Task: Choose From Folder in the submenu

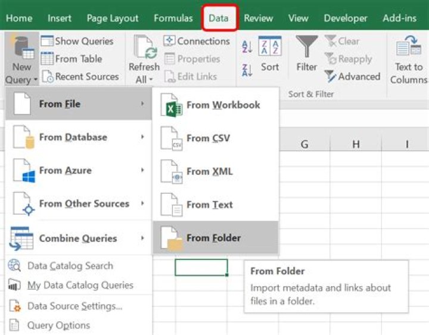Action: 215,238
